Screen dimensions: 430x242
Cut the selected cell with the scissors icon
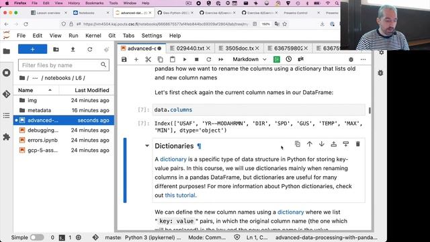pyautogui.click(x=148, y=59)
